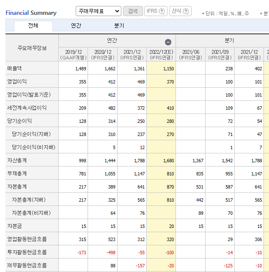
Task: Select the 당기순이익(지배) row label
Action: (31, 134)
